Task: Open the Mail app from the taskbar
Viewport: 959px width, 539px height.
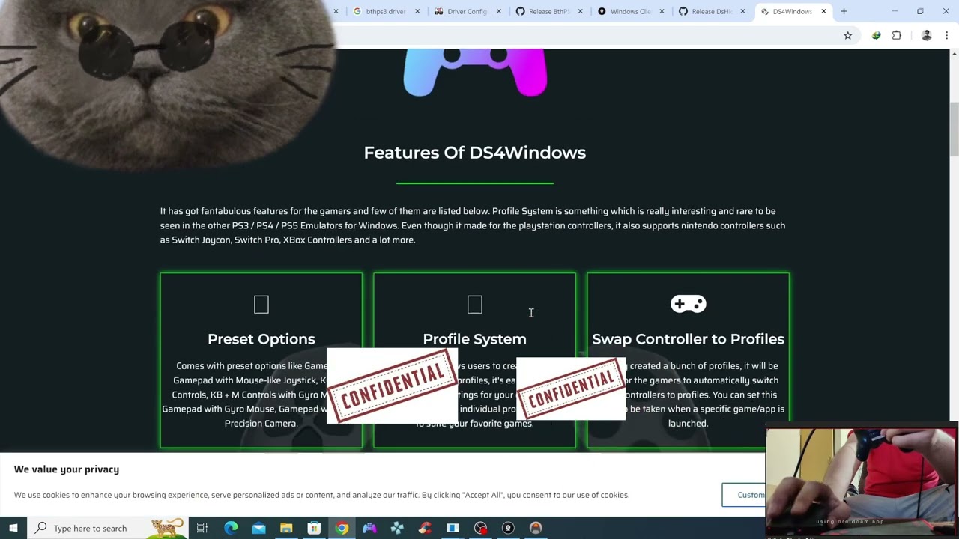Action: click(258, 528)
